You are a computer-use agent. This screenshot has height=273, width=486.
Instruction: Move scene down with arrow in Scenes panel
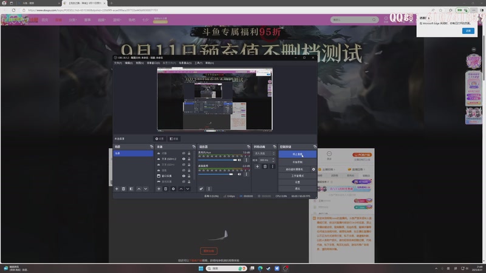145,189
